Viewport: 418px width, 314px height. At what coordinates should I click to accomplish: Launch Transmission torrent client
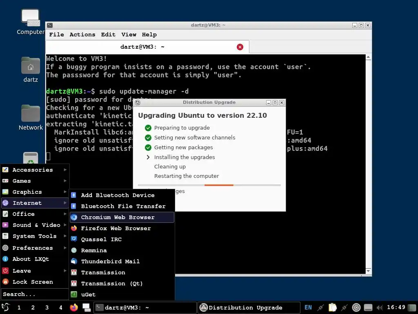tap(122, 273)
